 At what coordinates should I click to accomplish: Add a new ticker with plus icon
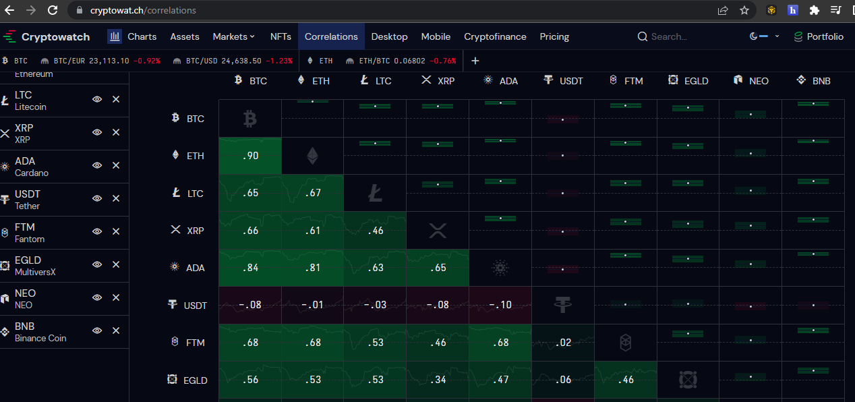click(475, 61)
